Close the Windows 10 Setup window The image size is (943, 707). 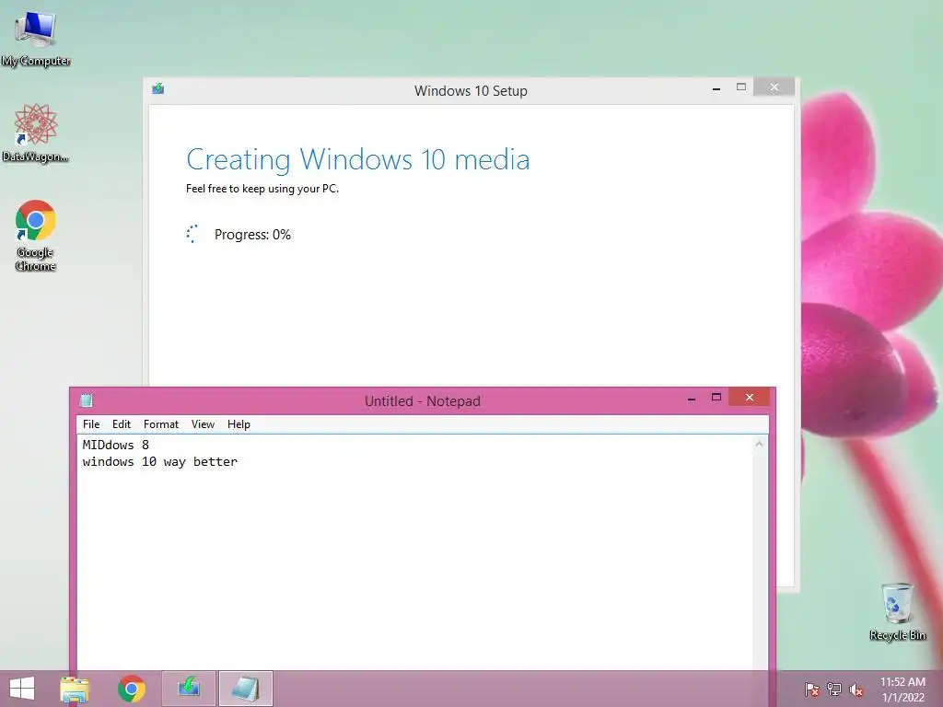click(x=774, y=87)
